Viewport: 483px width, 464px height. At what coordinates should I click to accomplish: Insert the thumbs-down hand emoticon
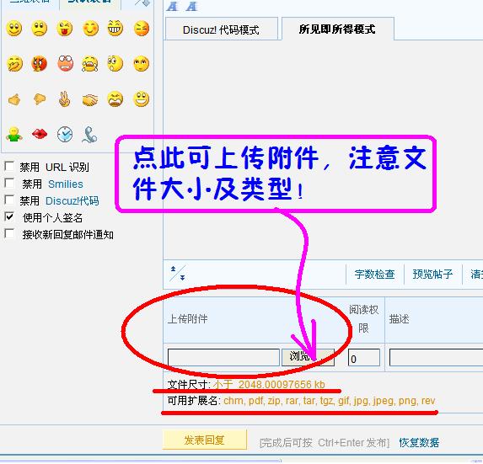tap(40, 99)
